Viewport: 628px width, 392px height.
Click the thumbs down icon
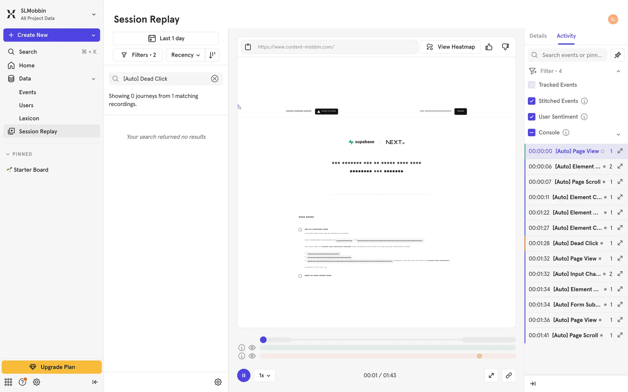click(x=505, y=47)
